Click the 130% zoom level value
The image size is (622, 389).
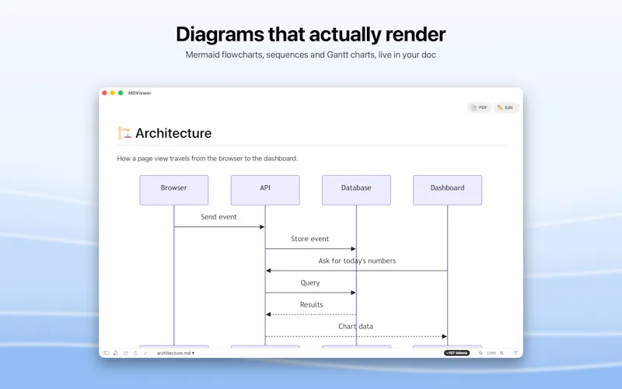(x=491, y=353)
